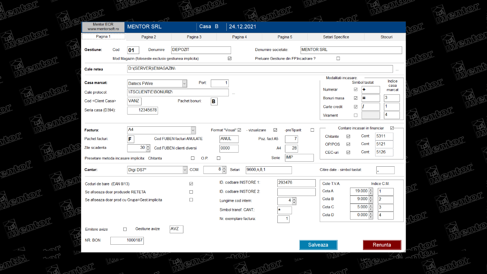Increase Cota A TVA percentage

click(x=371, y=190)
